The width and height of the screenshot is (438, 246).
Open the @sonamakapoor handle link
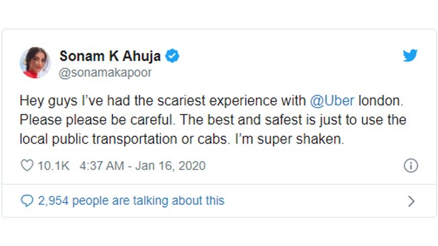105,73
